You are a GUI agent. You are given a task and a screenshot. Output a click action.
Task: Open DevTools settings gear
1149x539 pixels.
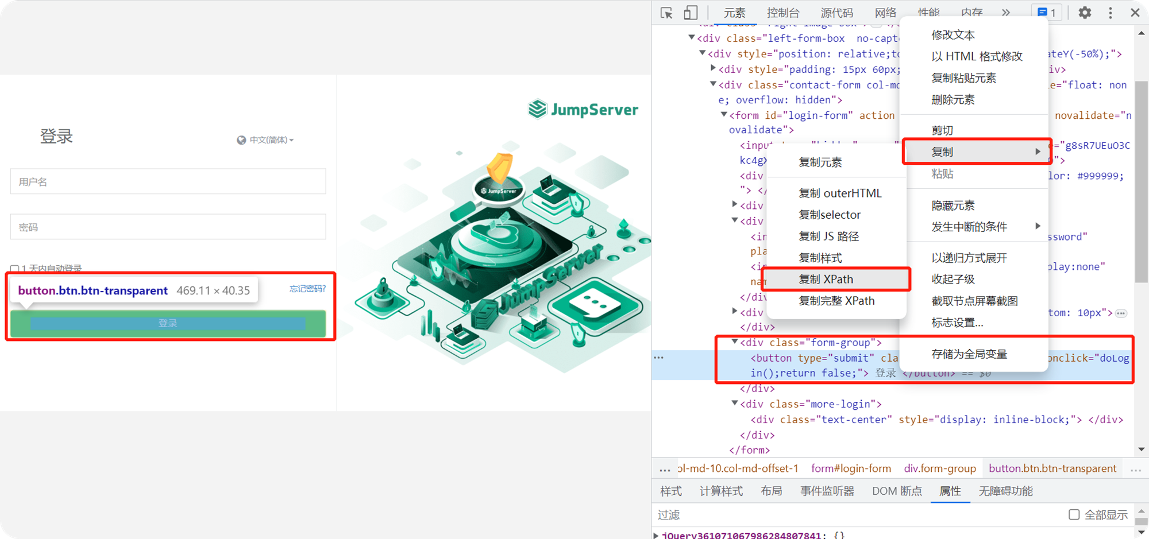(x=1085, y=13)
